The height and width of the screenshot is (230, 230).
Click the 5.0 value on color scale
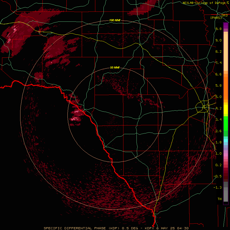[x=218, y=97]
